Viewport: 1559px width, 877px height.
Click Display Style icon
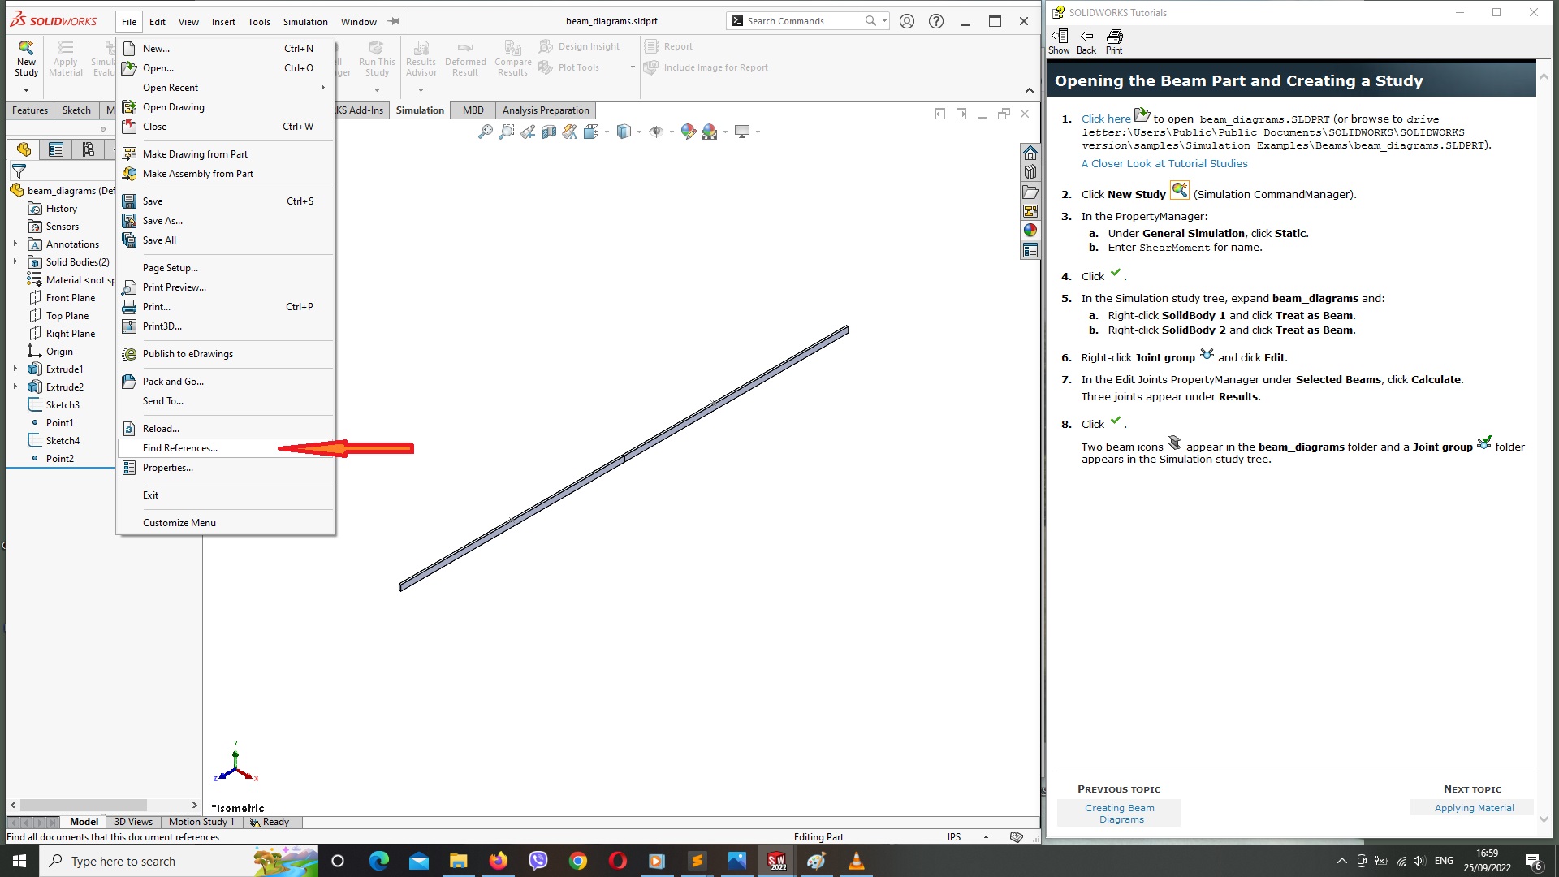click(x=624, y=132)
